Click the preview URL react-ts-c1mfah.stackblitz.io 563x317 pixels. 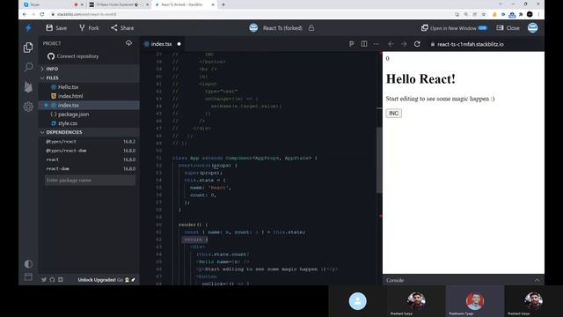pos(471,44)
